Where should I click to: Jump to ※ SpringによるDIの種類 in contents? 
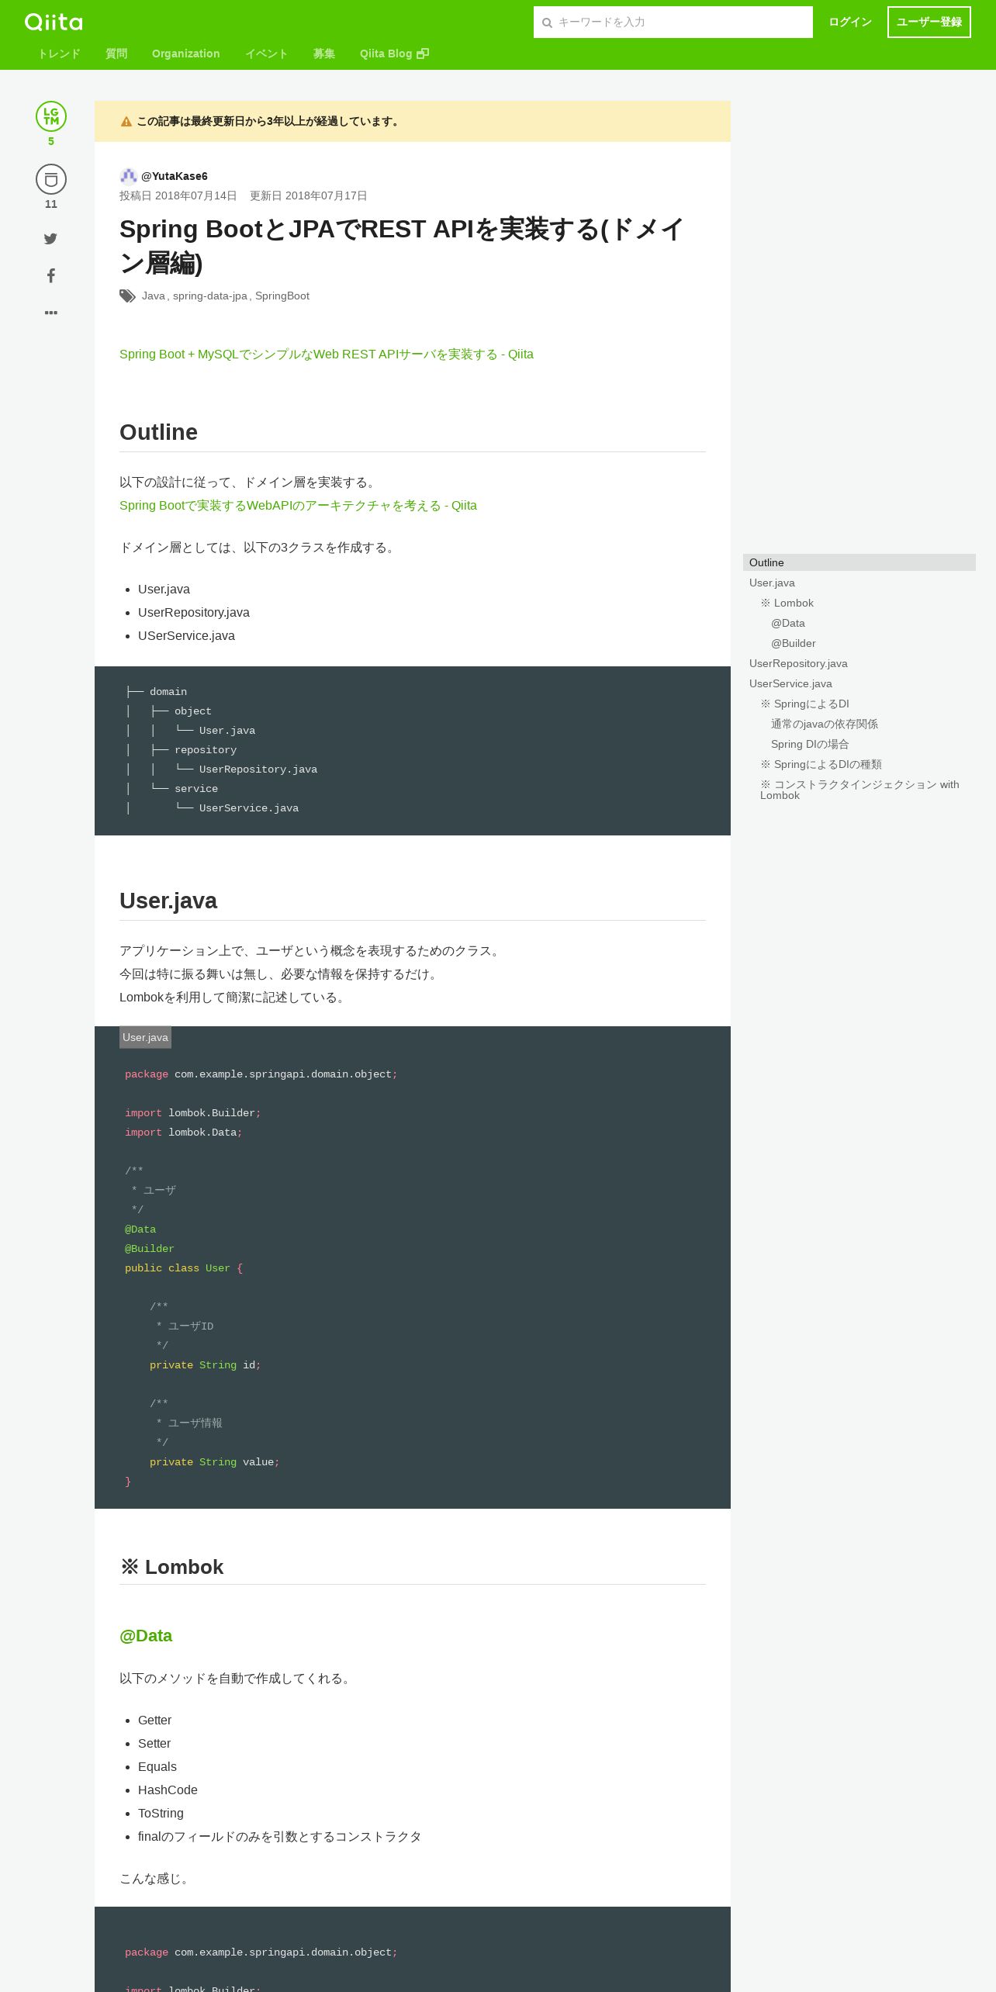click(821, 764)
